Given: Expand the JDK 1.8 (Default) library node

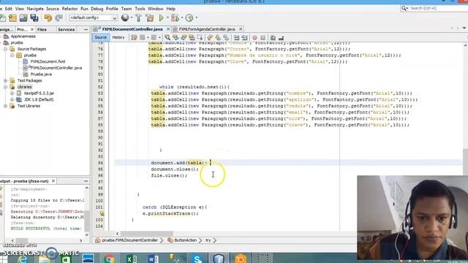Looking at the screenshot, I should (x=12, y=99).
